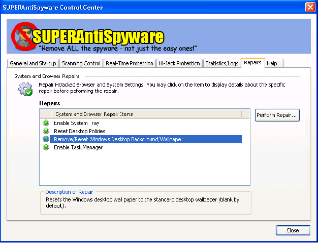This screenshot has width=318, height=243.
Task: Close the Control Center window with the X
Action: point(310,7)
